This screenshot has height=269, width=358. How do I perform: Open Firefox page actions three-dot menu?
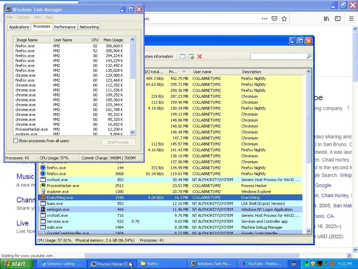click(264, 19)
